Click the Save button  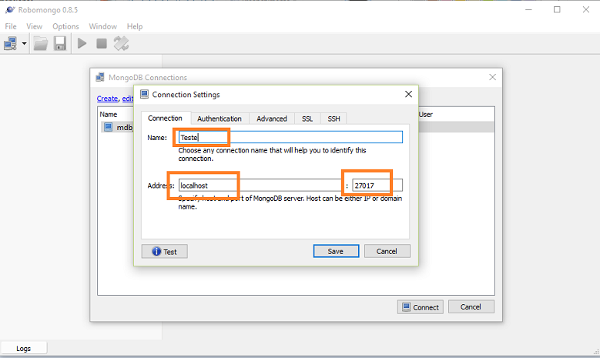336,251
